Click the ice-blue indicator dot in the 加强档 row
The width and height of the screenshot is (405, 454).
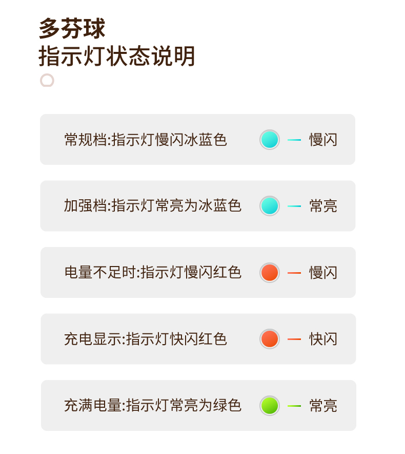(x=270, y=206)
